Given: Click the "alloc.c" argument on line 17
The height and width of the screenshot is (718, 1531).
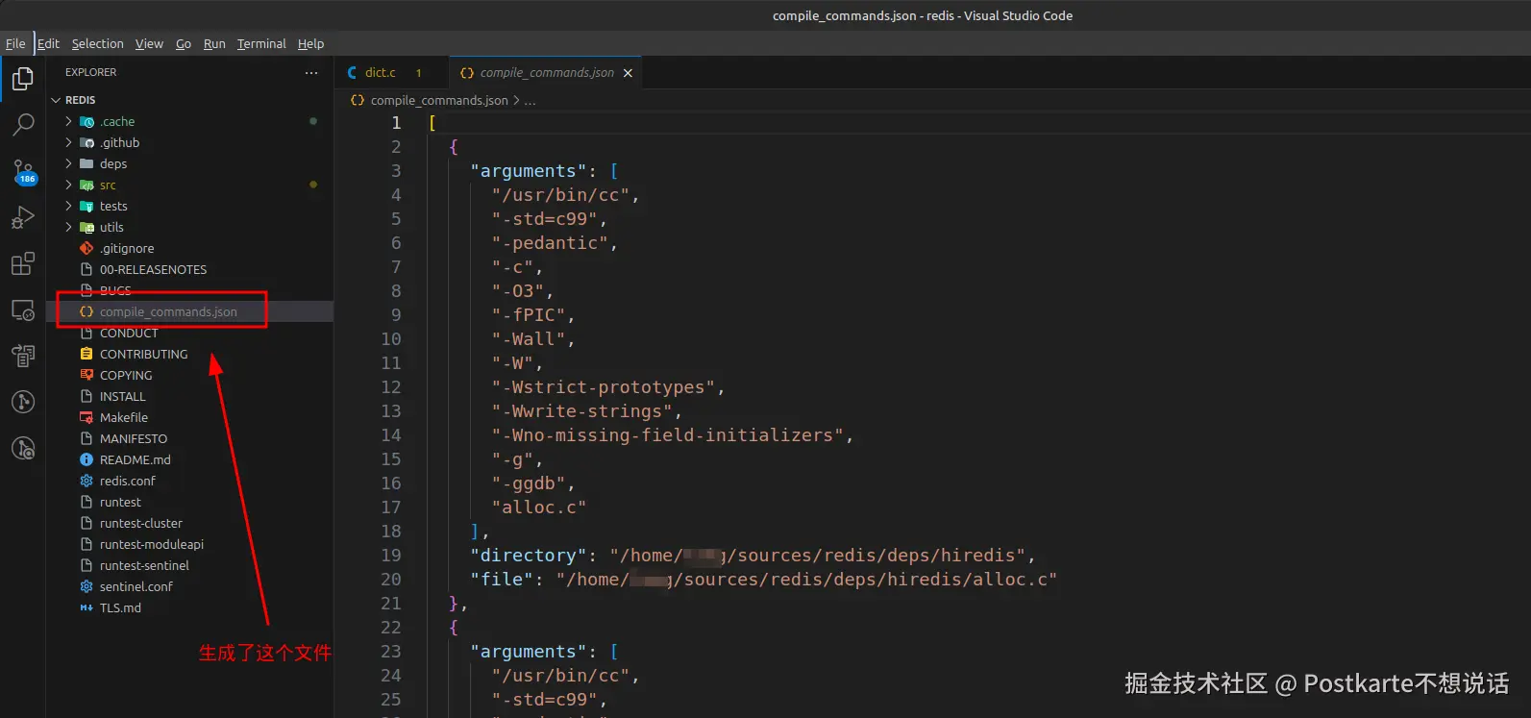Looking at the screenshot, I should 539,508.
